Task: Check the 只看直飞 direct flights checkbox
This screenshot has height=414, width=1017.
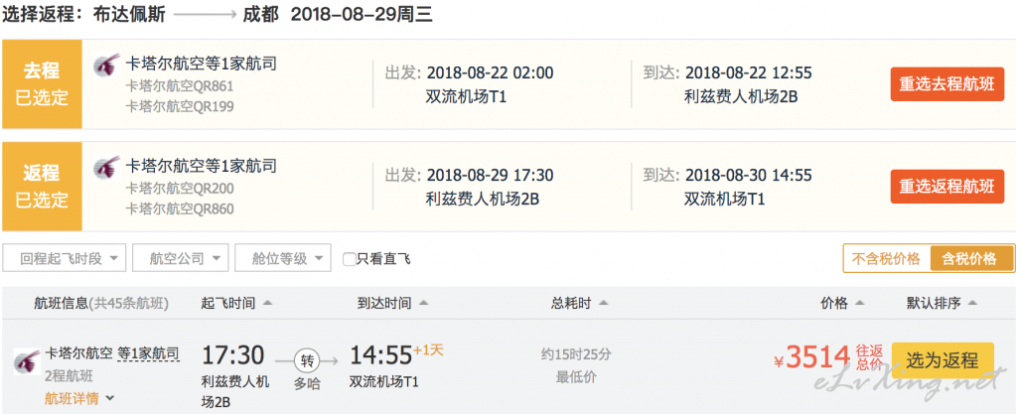Action: [349, 259]
